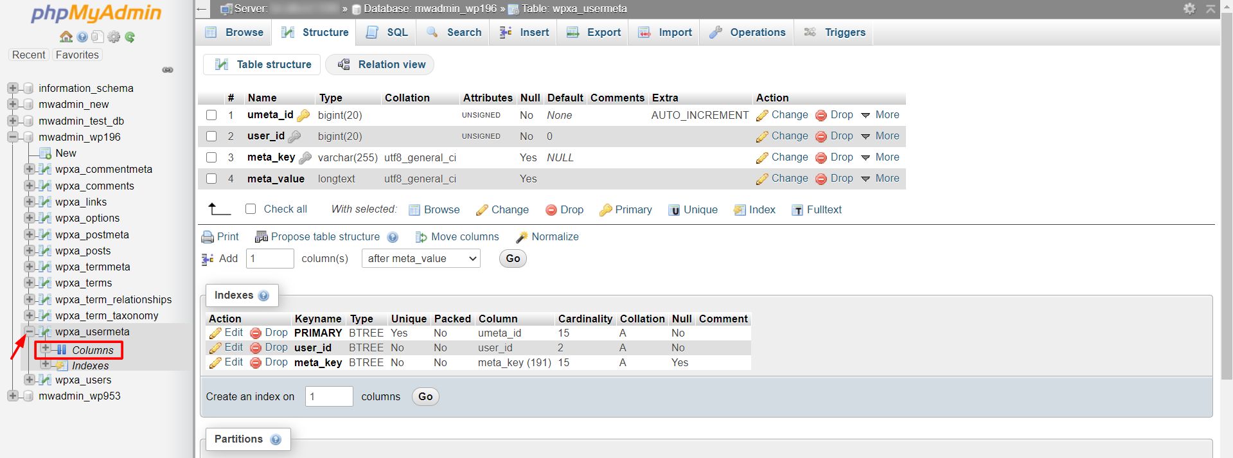Click the Print printer icon
The width and height of the screenshot is (1233, 458).
coord(208,237)
